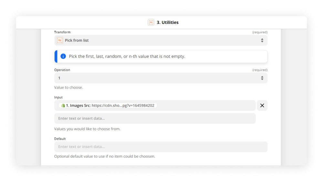Click 'Pick the first, last, random' info text

[127, 56]
